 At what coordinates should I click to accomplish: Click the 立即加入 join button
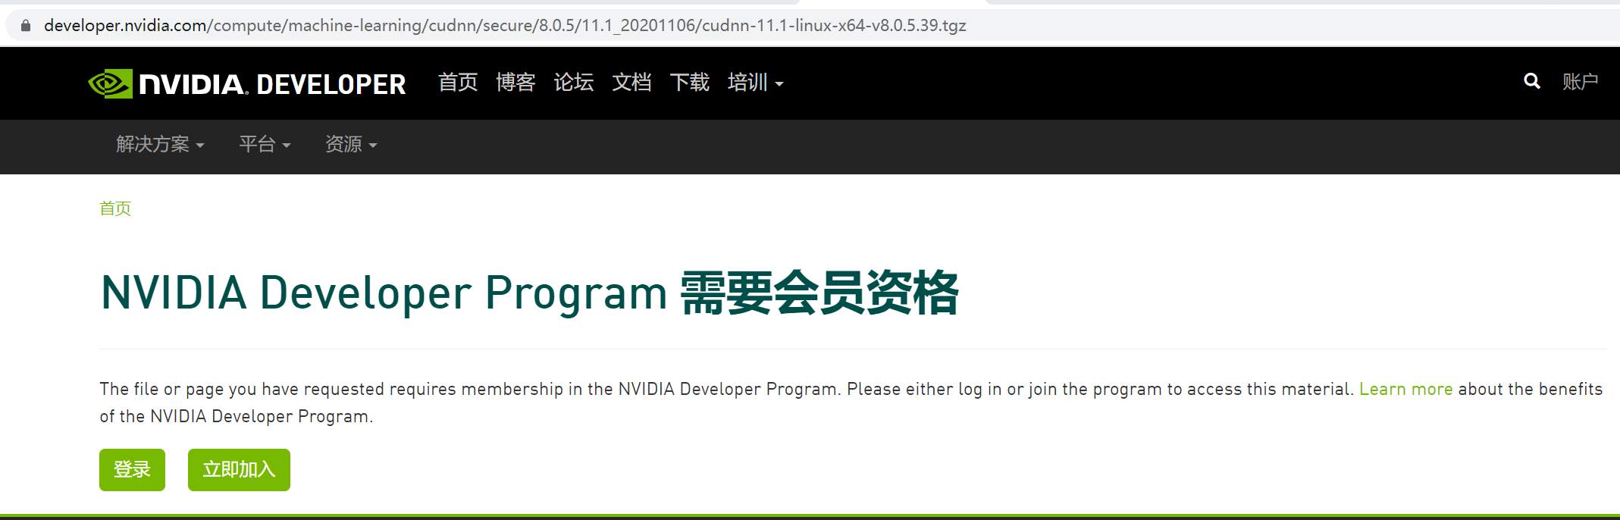coord(239,470)
